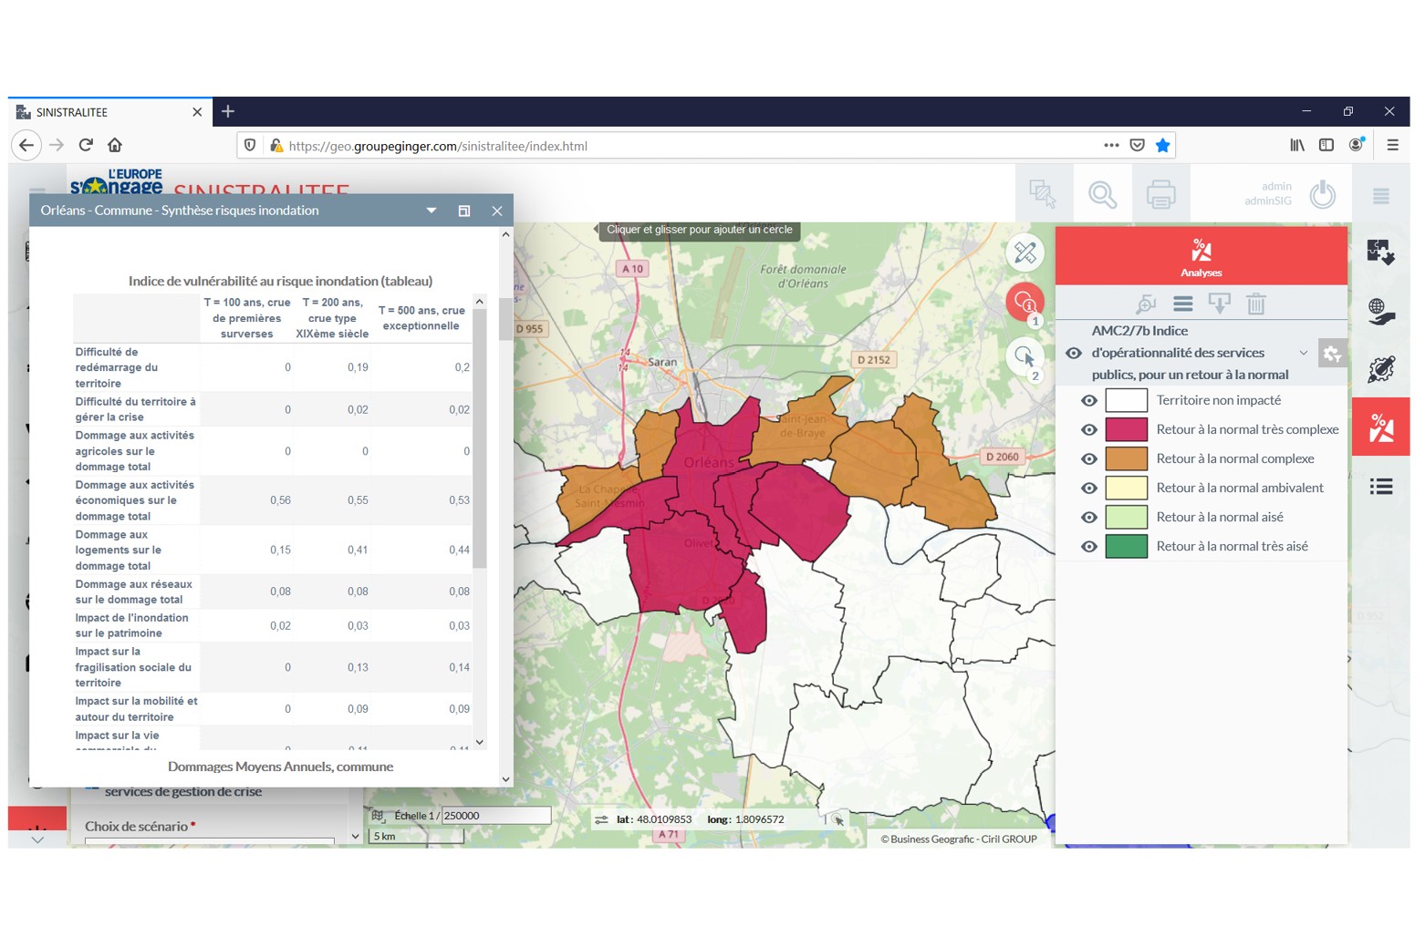Click the popup title bar dropdown arrow
1425x947 pixels.
coord(431,211)
